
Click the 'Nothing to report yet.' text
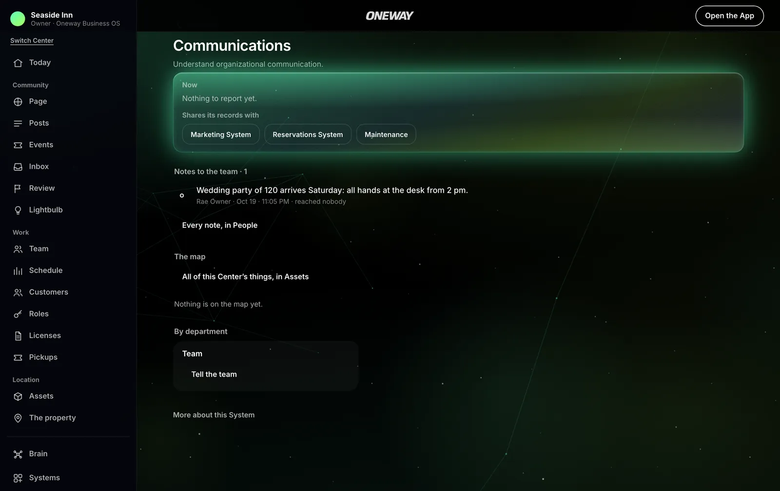click(219, 98)
